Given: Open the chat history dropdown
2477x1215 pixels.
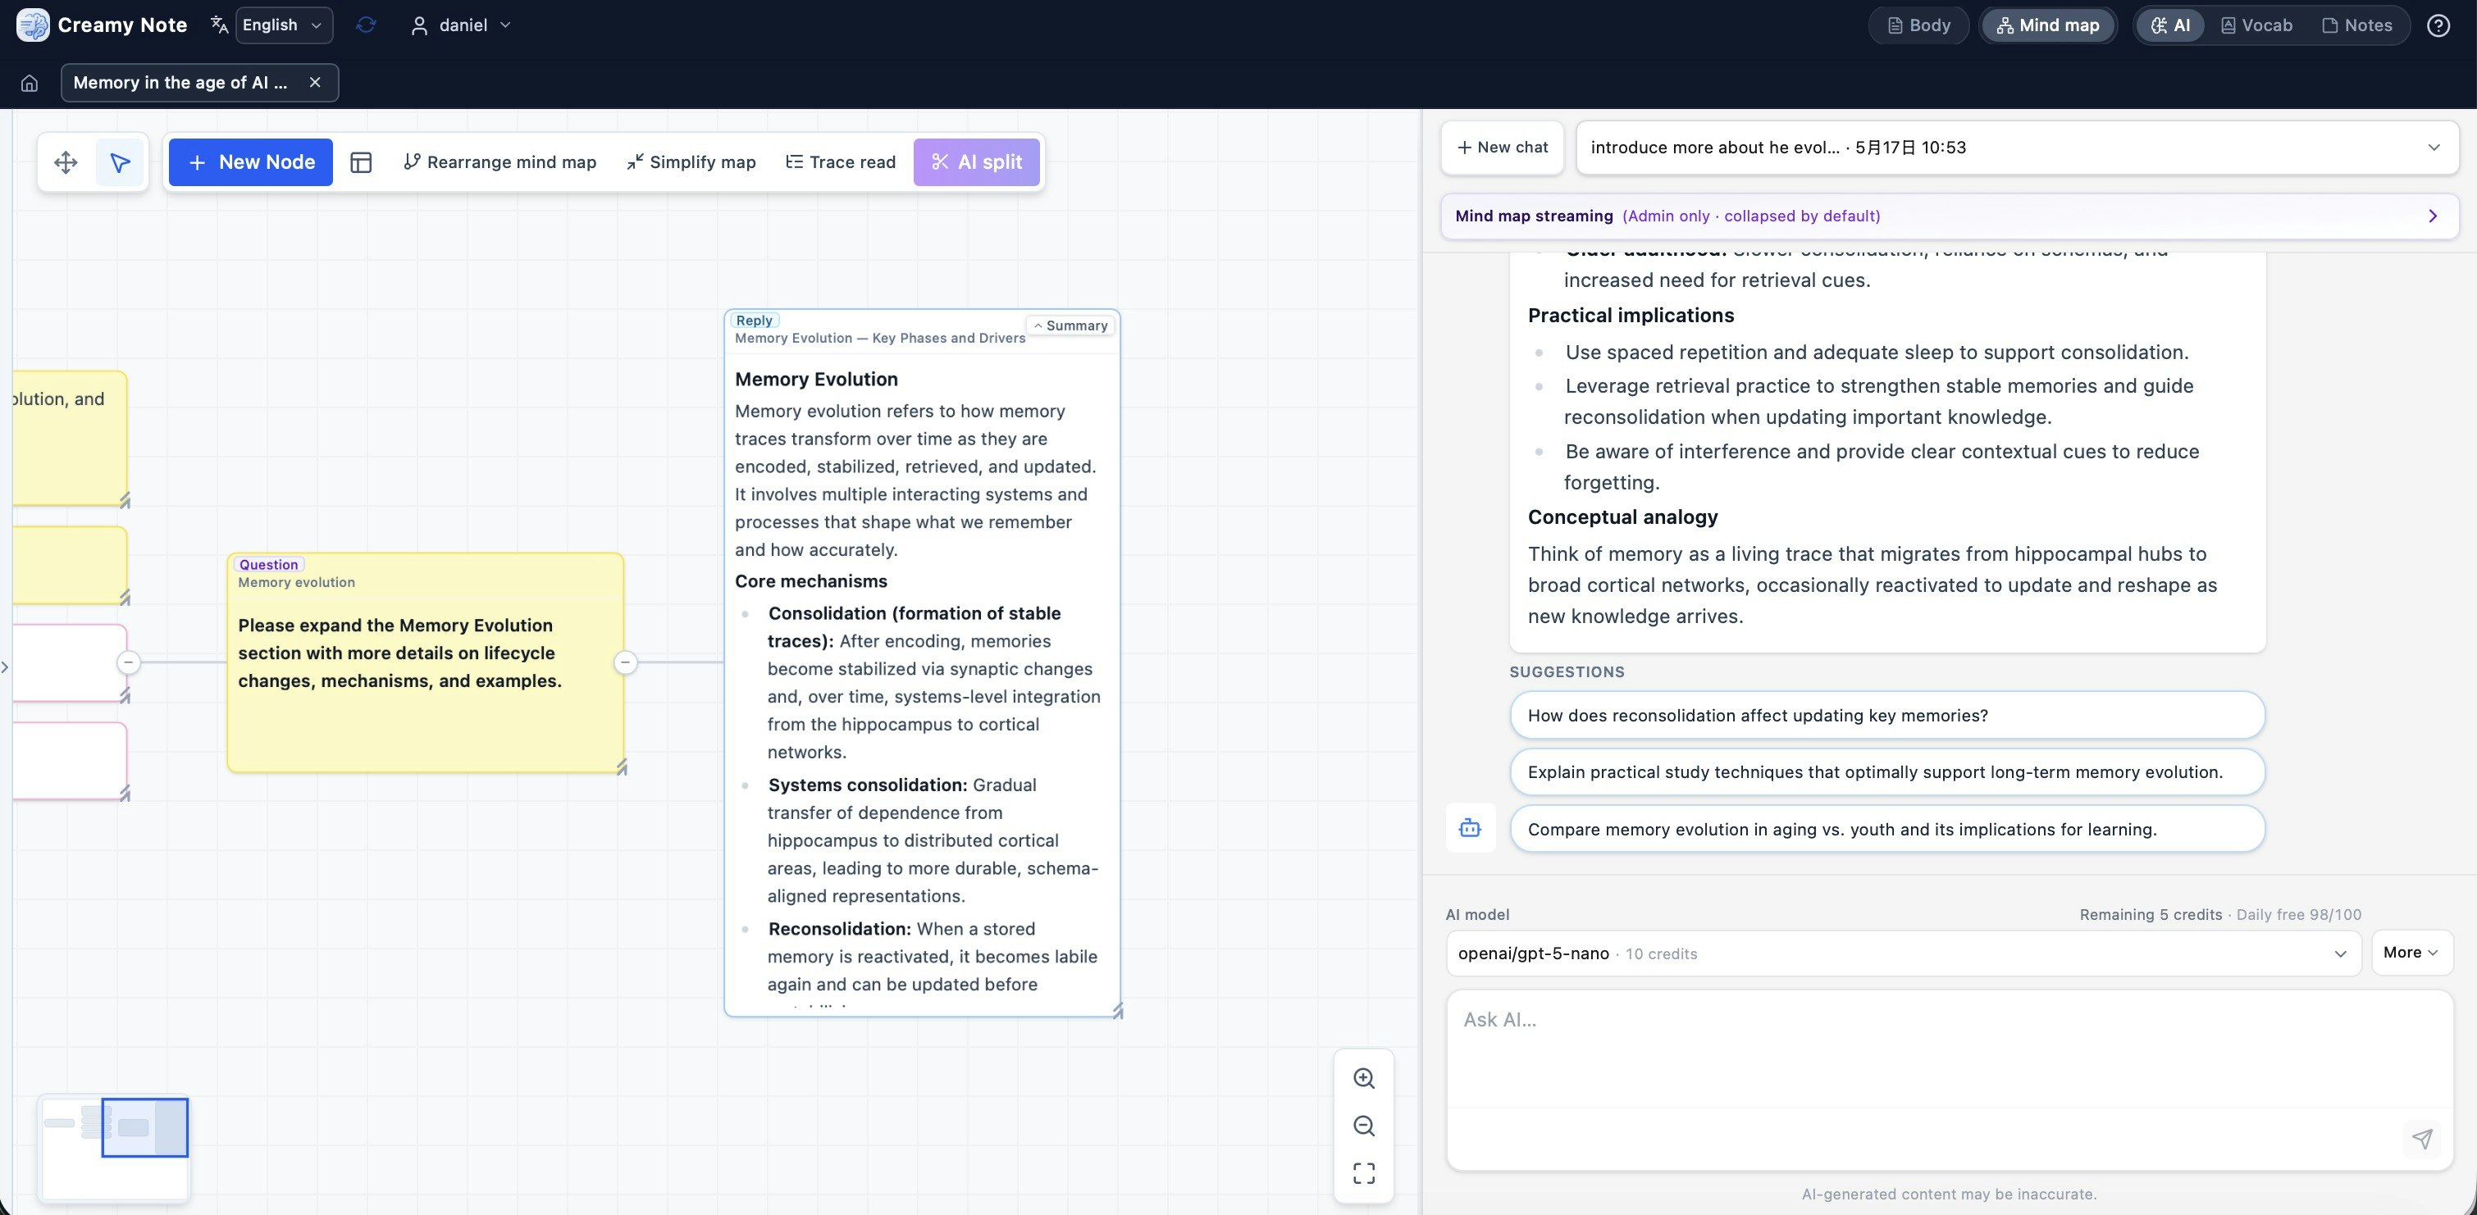Looking at the screenshot, I should tap(2016, 147).
